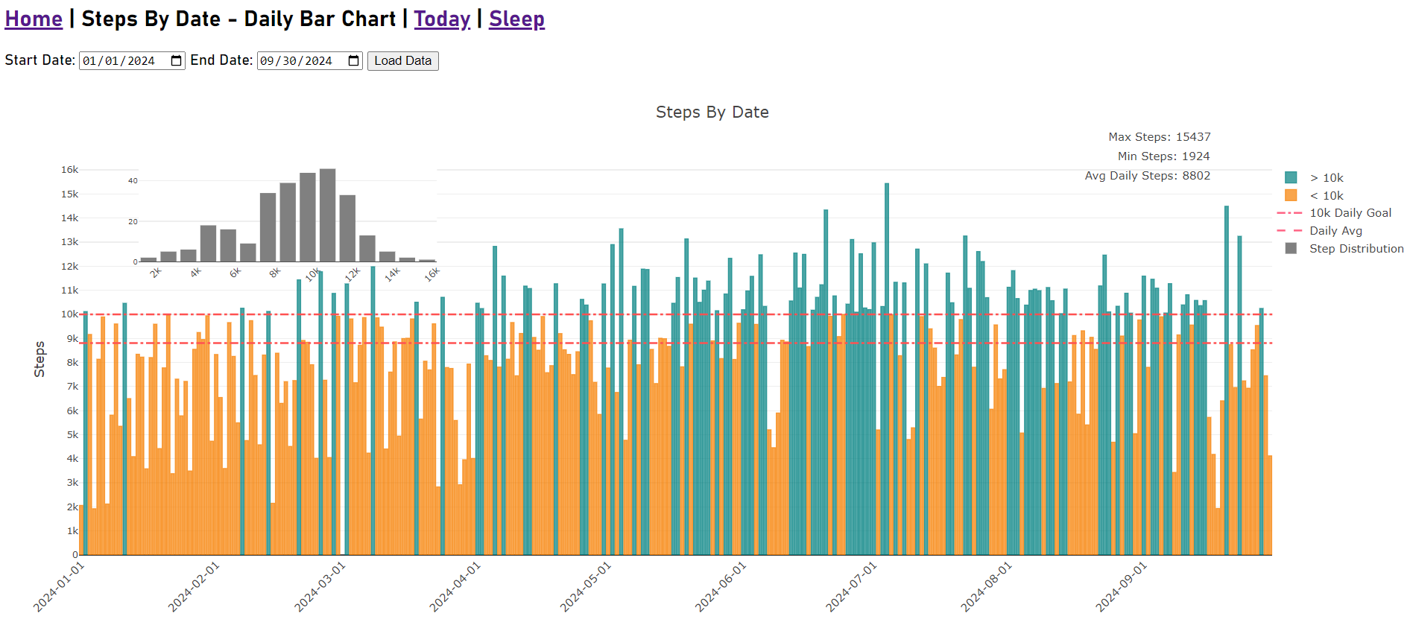Toggle the '10k Daily Goal' legend line
The width and height of the screenshot is (1410, 631).
click(1350, 213)
